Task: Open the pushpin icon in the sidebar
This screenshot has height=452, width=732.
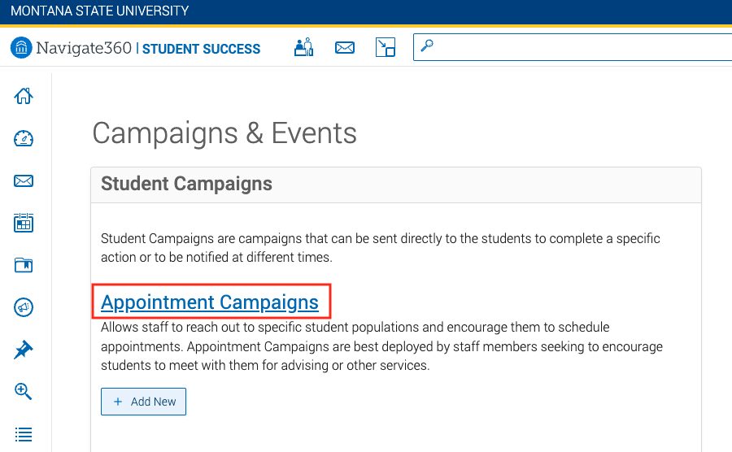Action: coord(24,350)
